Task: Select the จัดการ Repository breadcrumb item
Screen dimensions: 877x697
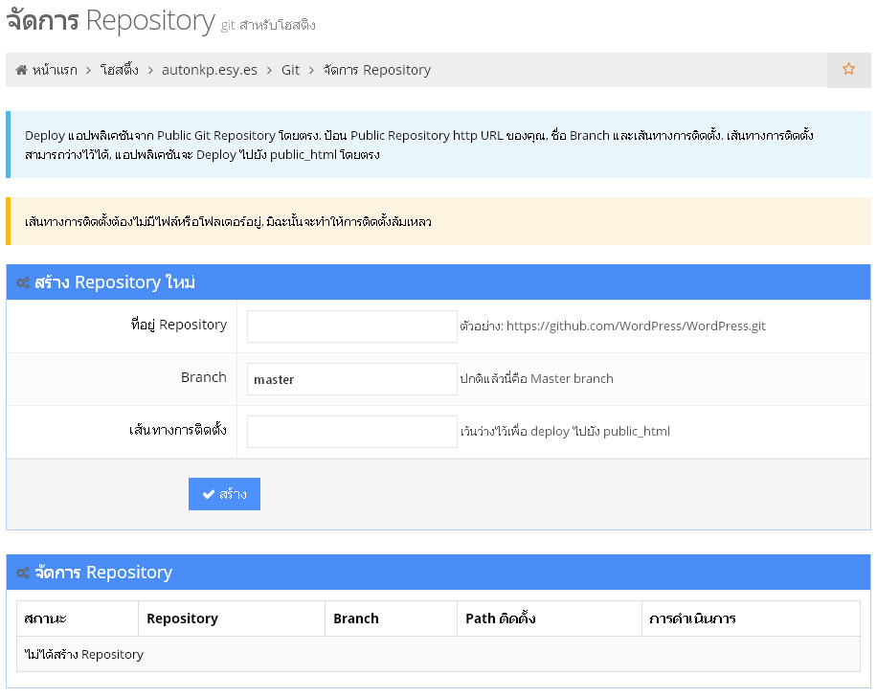Action: point(376,70)
